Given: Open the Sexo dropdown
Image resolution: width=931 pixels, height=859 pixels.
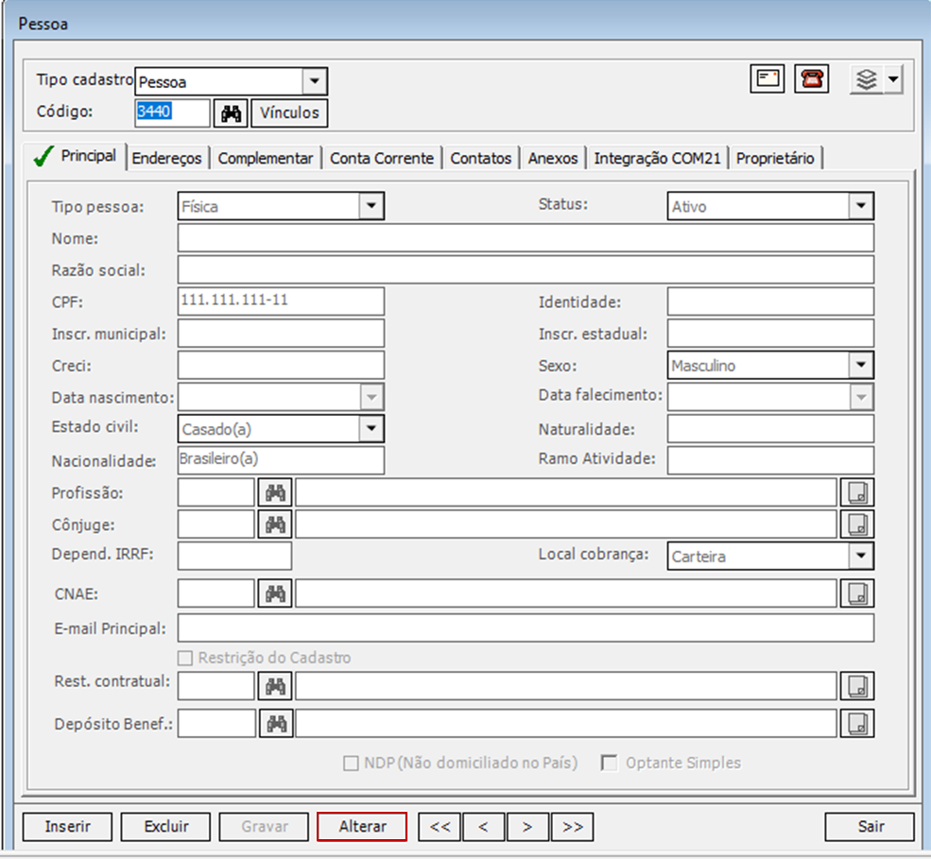Looking at the screenshot, I should point(861,365).
